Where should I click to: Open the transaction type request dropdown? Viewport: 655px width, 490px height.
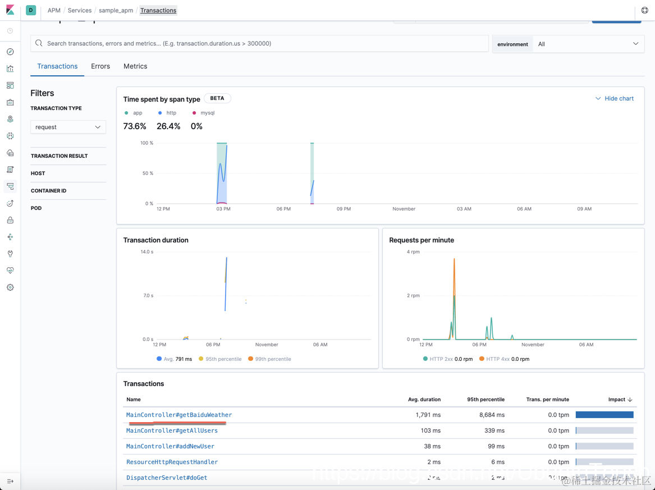coord(68,127)
